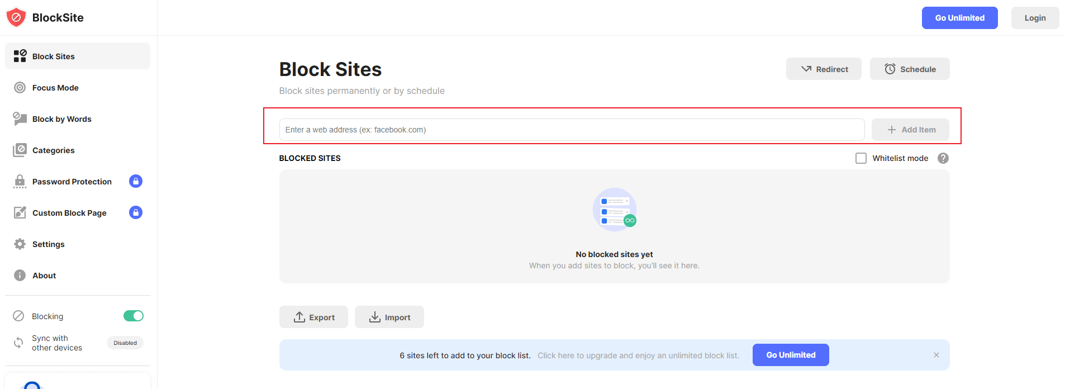Click the Focus Mode target icon
This screenshot has width=1065, height=389.
20,88
